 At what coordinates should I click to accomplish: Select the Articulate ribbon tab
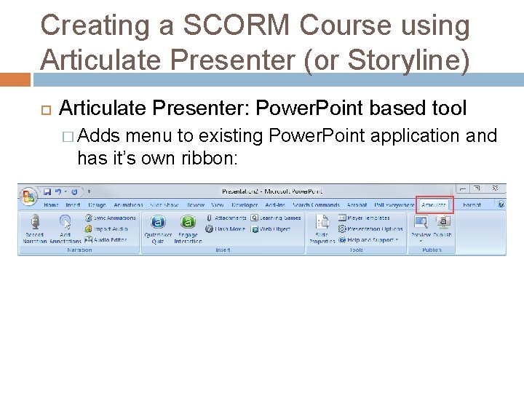point(434,205)
